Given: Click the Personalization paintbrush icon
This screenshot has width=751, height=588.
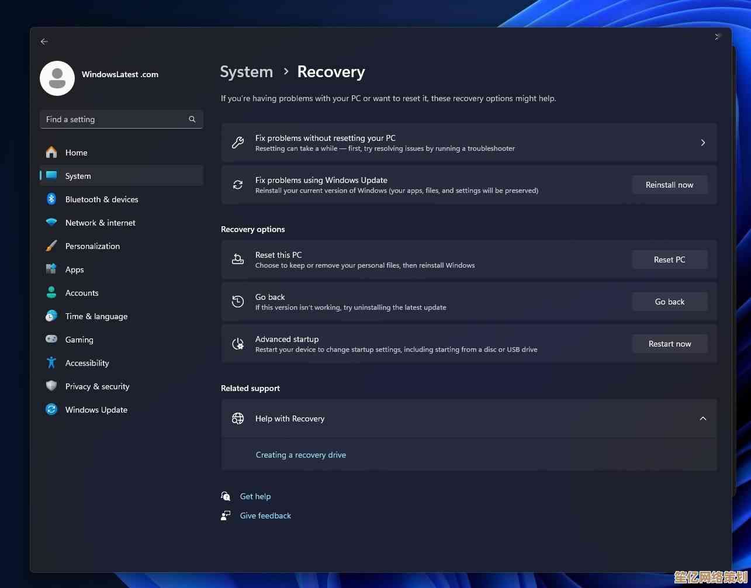Looking at the screenshot, I should pyautogui.click(x=51, y=246).
